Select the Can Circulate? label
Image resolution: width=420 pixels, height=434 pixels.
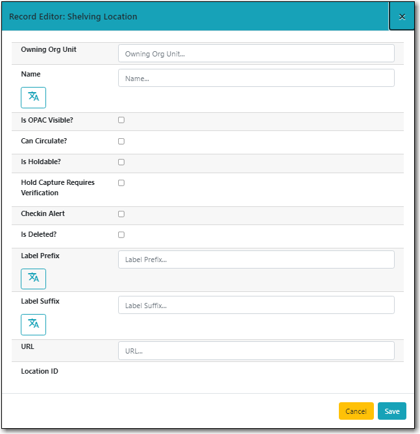[43, 141]
